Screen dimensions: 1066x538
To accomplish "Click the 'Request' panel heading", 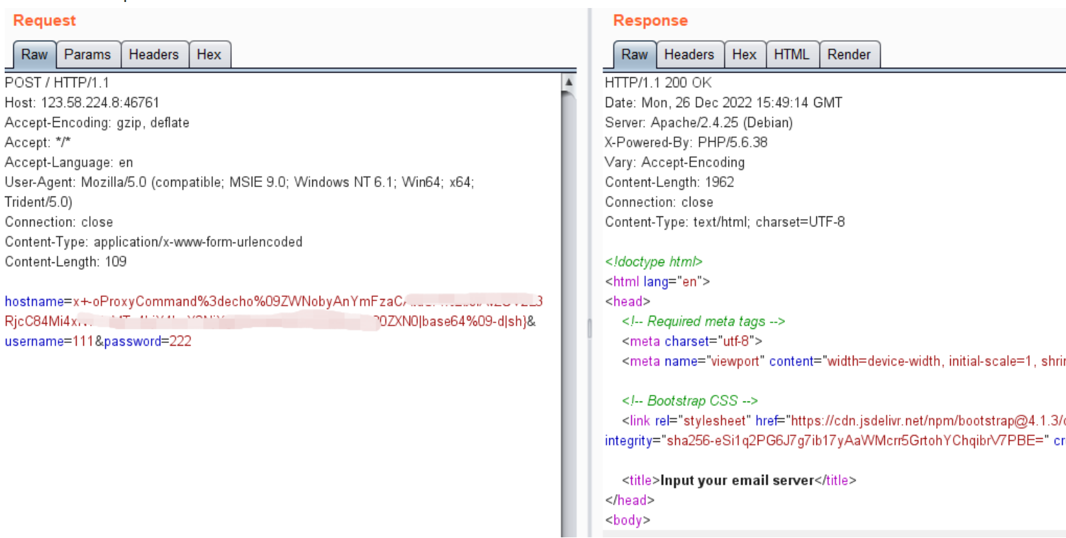I will click(45, 21).
